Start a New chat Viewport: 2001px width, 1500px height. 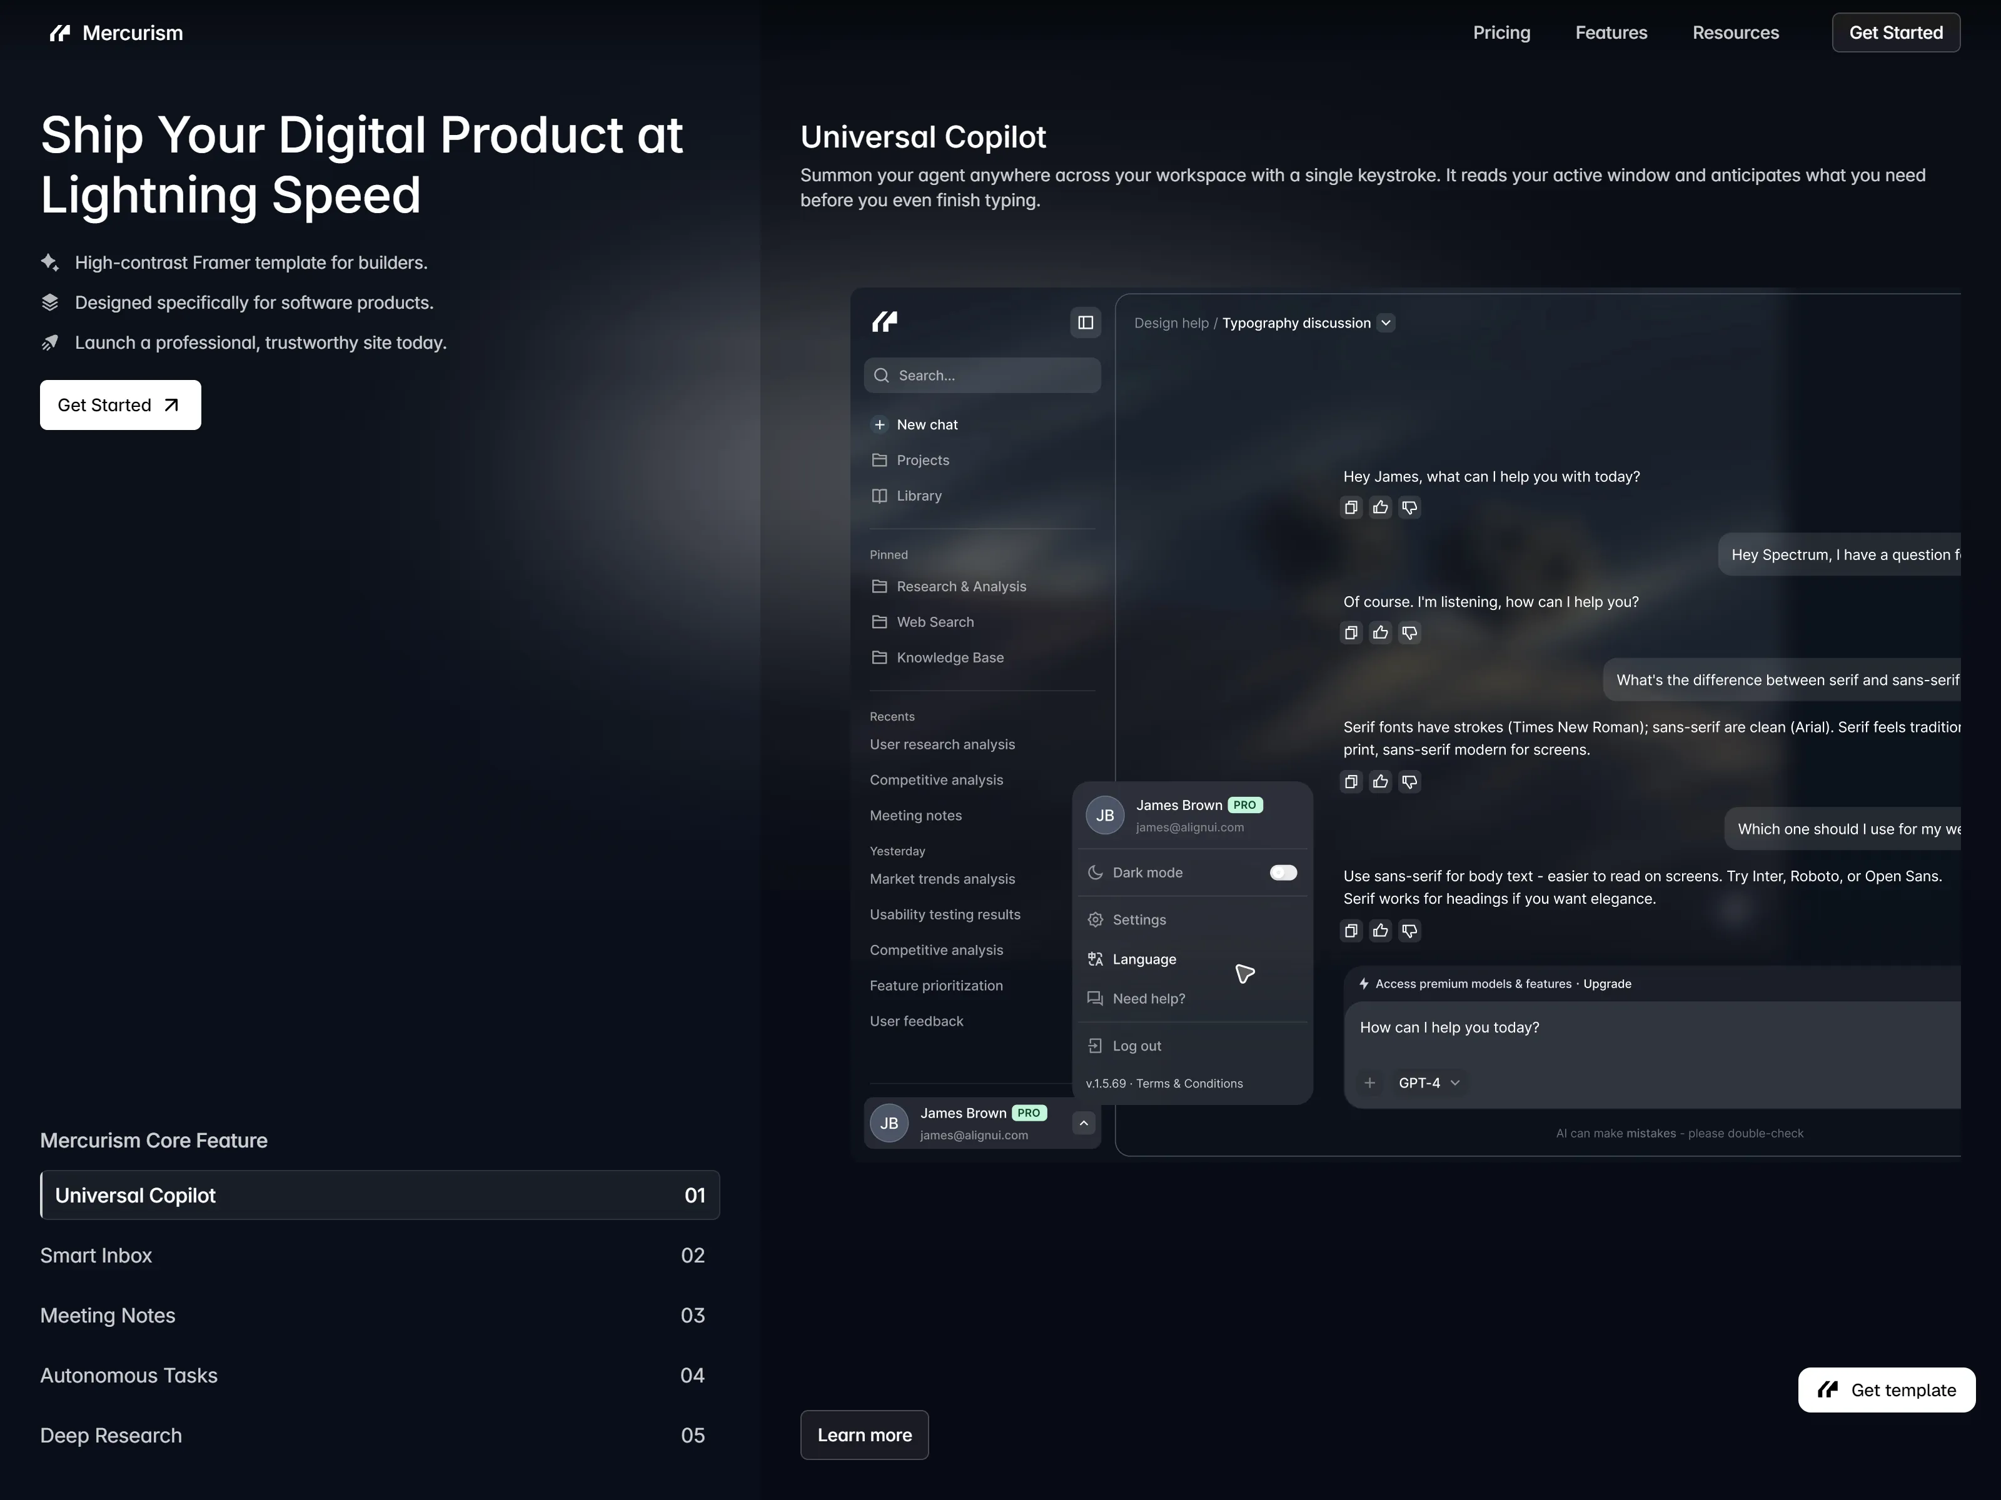click(982, 425)
